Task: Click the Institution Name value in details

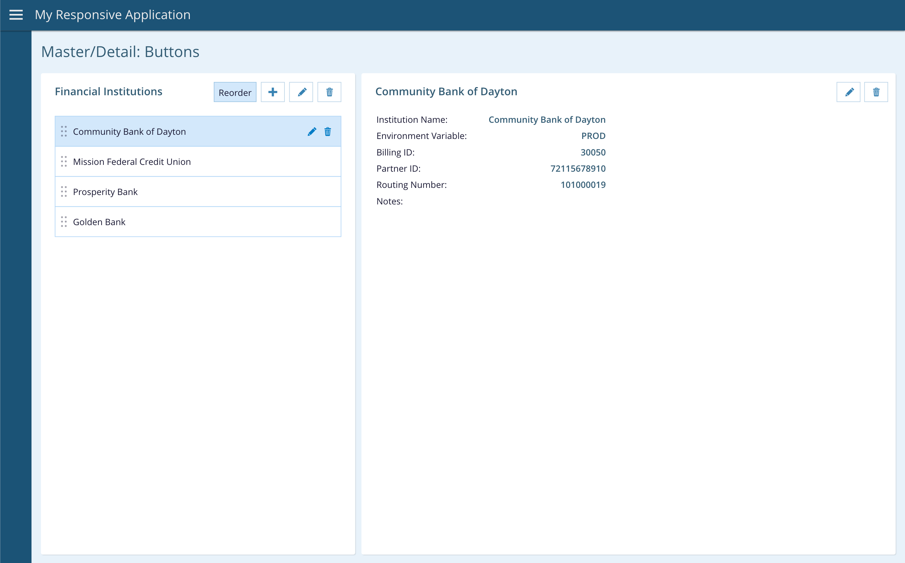Action: (x=547, y=120)
